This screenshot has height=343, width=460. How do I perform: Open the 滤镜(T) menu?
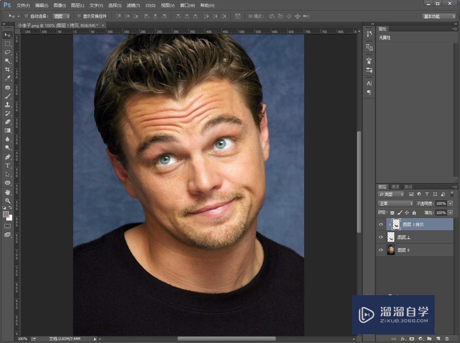(x=133, y=6)
